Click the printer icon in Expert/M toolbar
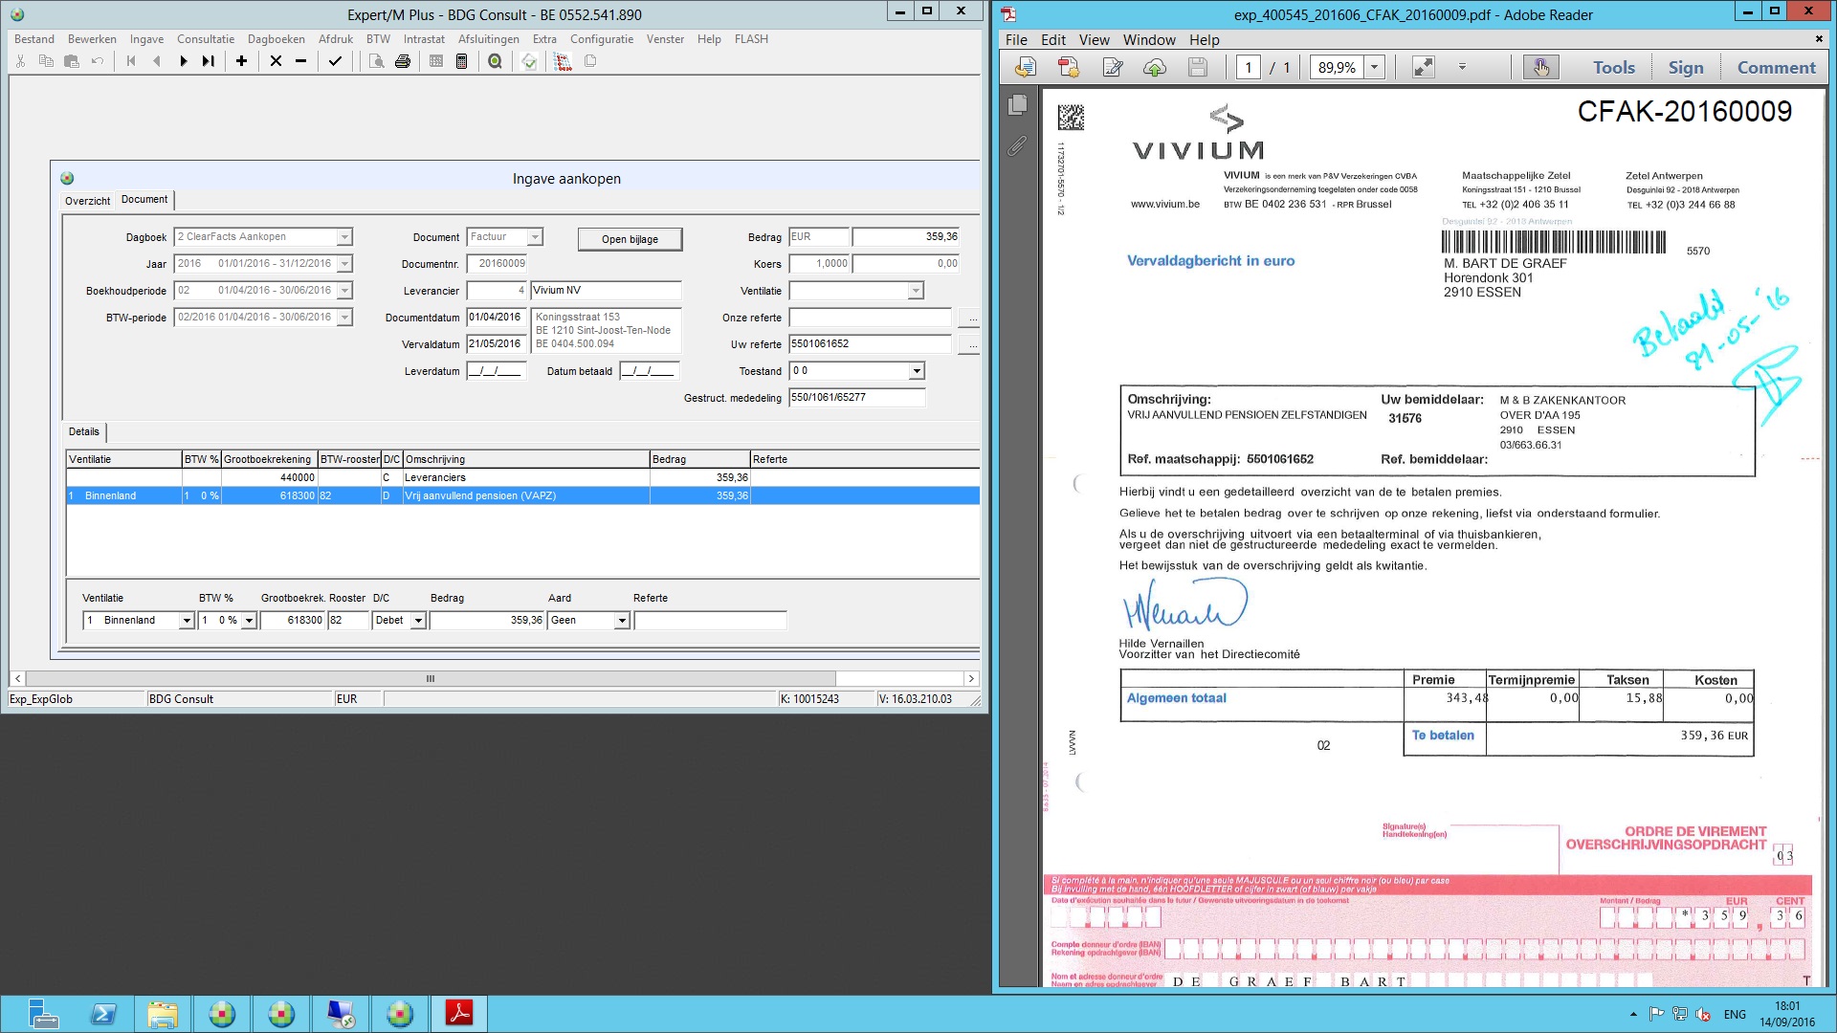 point(403,61)
